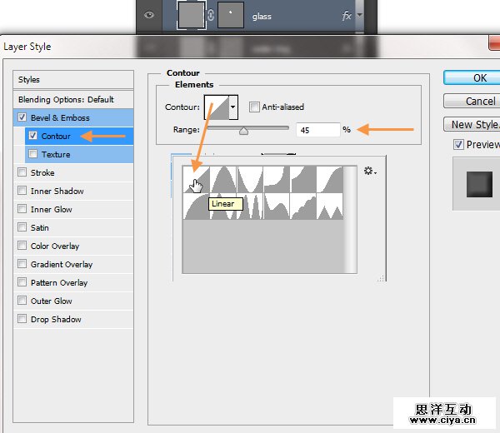Screen dimensions: 500x433
Task: Pick the Cone Inverted contour preset
Action: click(x=249, y=179)
